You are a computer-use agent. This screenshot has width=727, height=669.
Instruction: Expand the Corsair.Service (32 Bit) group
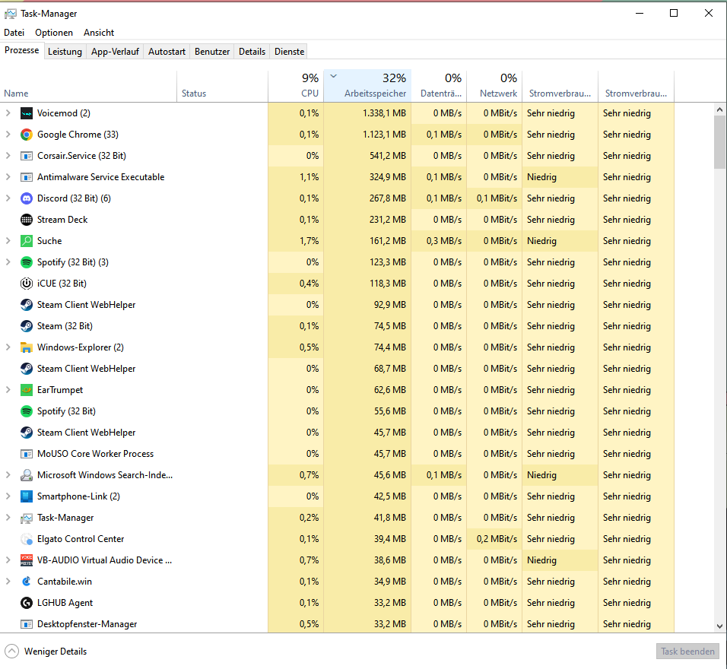click(x=8, y=156)
